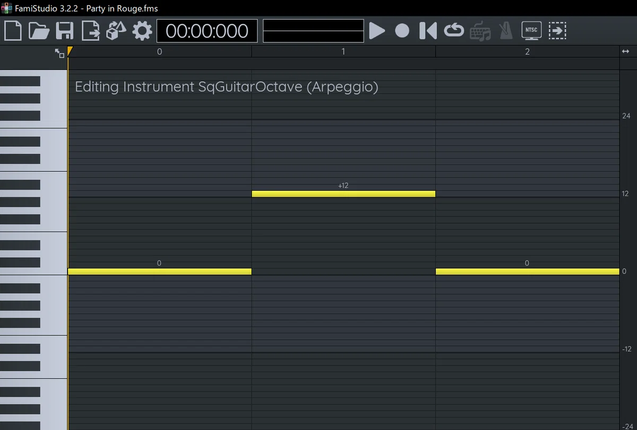The width and height of the screenshot is (637, 430).
Task: Toggle follow mode with the dashed arrow icon
Action: [x=557, y=31]
